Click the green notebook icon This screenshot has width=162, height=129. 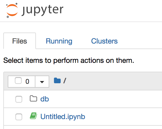[33, 116]
